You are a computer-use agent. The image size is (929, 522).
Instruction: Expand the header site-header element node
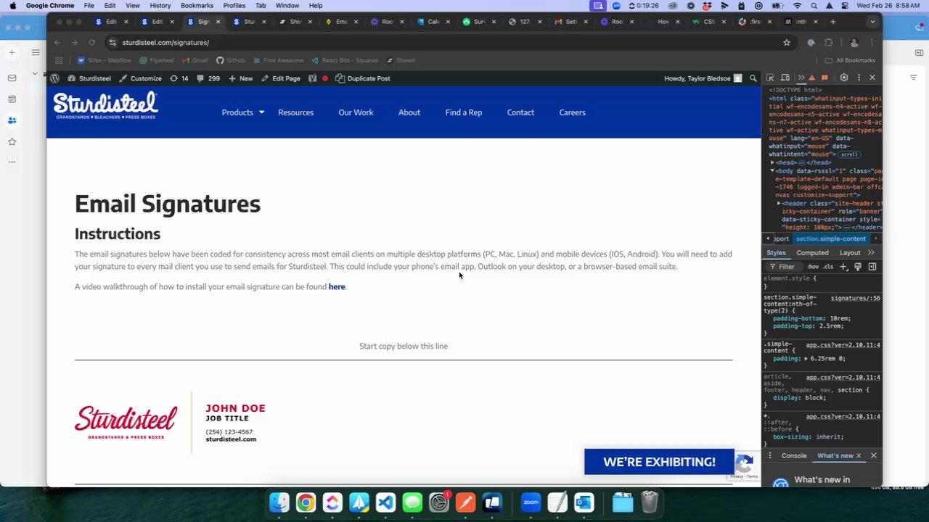click(x=779, y=204)
